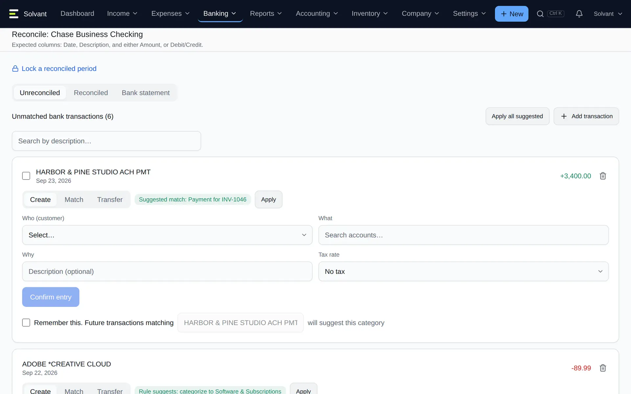631x394 pixels.
Task: Open the Who (customer) Select dropdown
Action: tap(167, 235)
